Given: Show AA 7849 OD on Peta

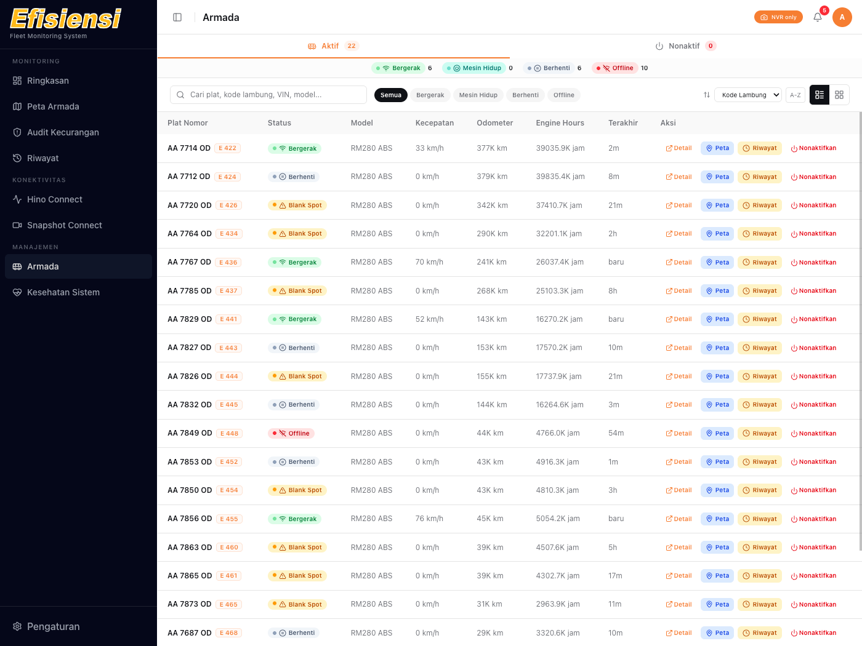Looking at the screenshot, I should point(717,434).
